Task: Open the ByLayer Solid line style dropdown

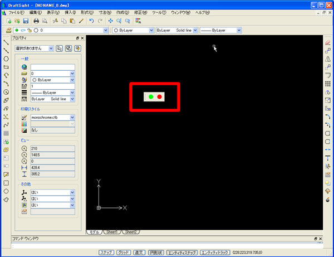Action: [x=195, y=30]
